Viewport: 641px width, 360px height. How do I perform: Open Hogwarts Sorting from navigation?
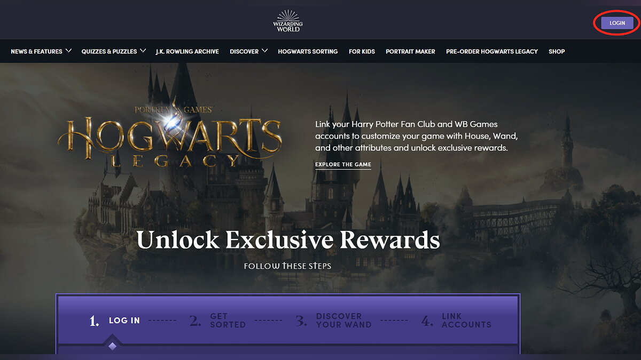pos(308,52)
